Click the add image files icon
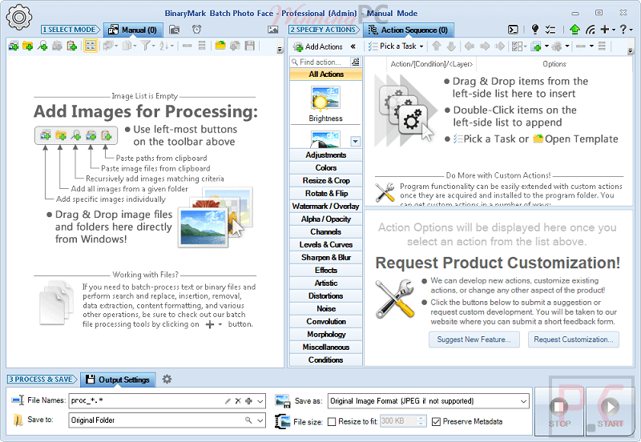This screenshot has width=641, height=442. pos(13,46)
